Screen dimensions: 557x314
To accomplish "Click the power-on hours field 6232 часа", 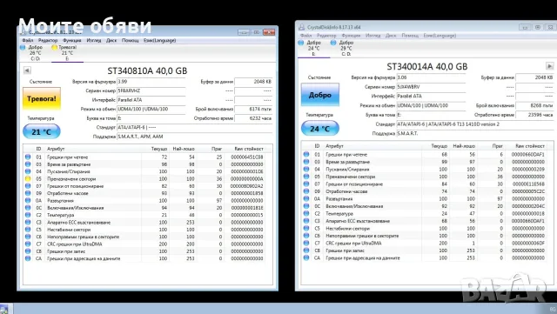I will click(253, 118).
